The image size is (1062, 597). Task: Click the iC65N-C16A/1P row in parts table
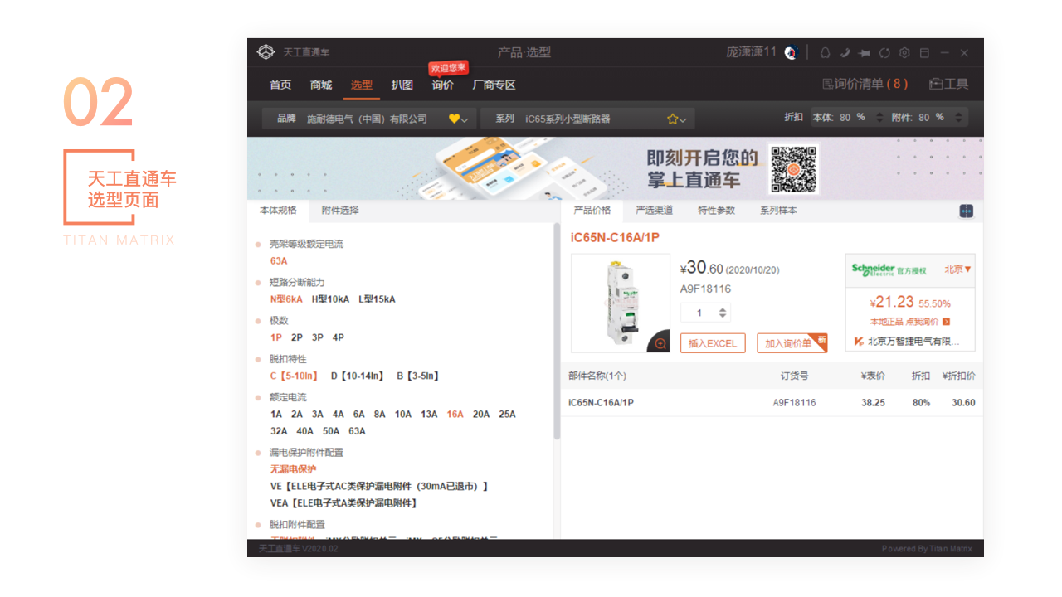click(772, 403)
